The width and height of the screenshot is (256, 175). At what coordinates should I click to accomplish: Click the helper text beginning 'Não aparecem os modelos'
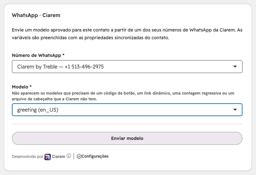tap(123, 96)
